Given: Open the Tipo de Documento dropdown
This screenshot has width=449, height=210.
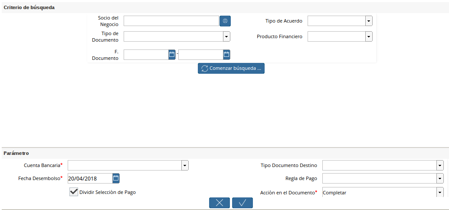Looking at the screenshot, I should point(226,36).
